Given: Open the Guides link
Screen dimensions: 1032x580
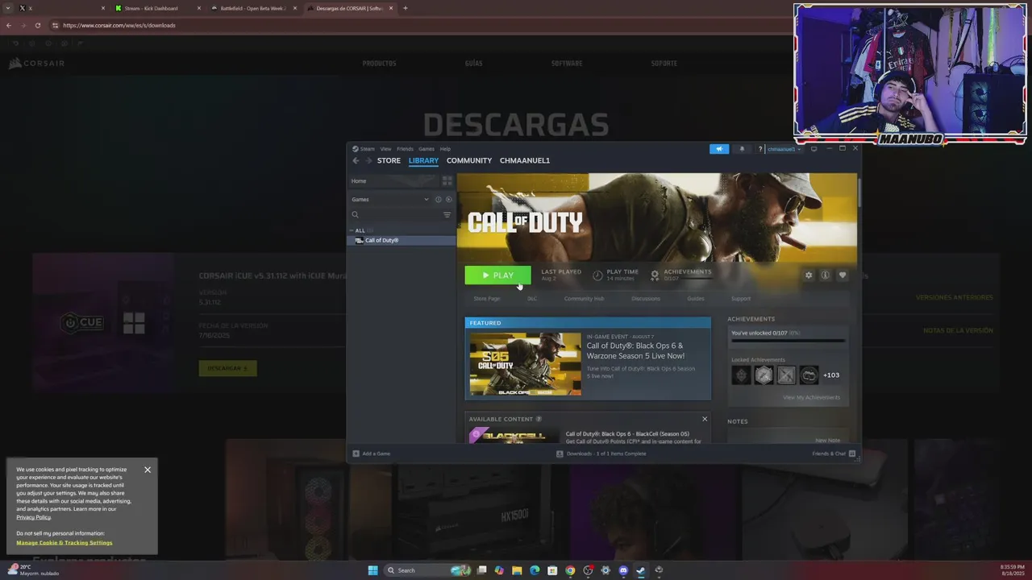Looking at the screenshot, I should (x=696, y=299).
